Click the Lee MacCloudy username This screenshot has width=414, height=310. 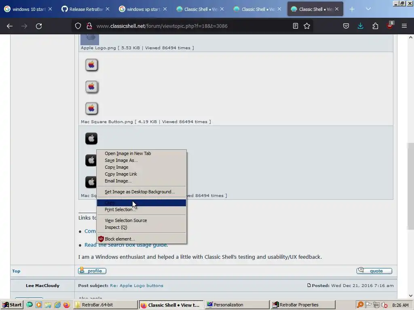click(42, 285)
